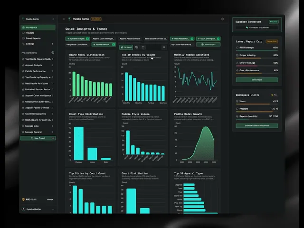Expand the Pickleball Product Perfor... chevron

click(x=53, y=89)
